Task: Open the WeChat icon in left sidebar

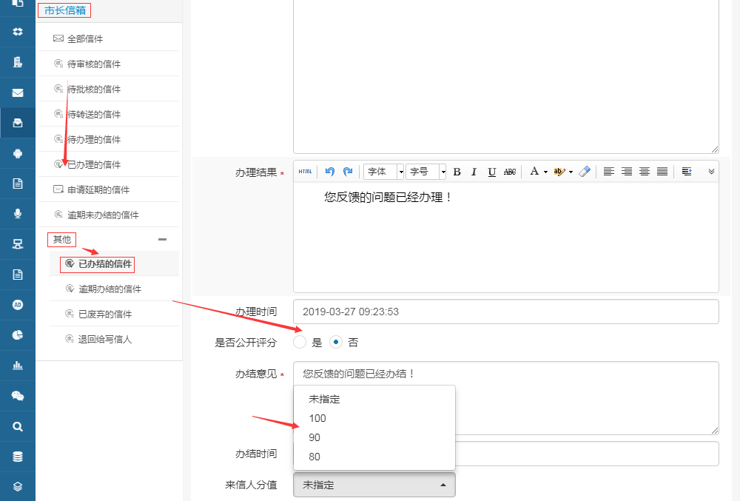Action: pyautogui.click(x=18, y=396)
